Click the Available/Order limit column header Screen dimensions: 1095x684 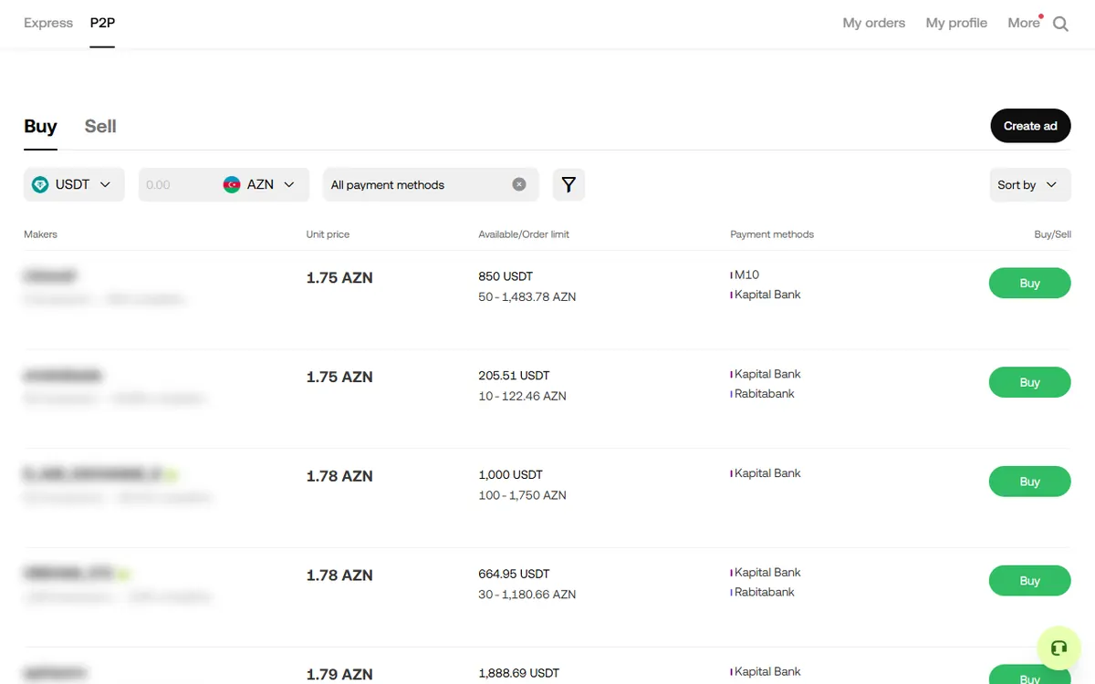click(x=524, y=234)
